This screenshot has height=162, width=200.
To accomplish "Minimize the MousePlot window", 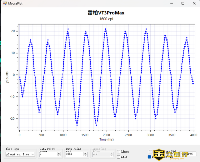I will 172,4.
